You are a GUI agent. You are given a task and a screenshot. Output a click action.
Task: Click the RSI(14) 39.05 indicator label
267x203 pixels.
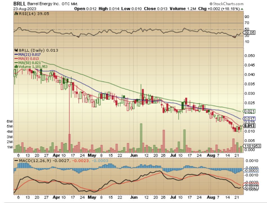34,14
